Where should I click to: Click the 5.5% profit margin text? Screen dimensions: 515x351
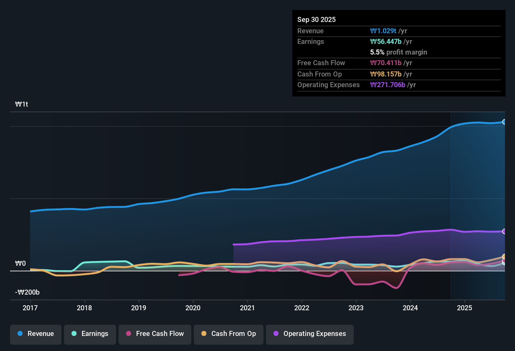(x=399, y=52)
